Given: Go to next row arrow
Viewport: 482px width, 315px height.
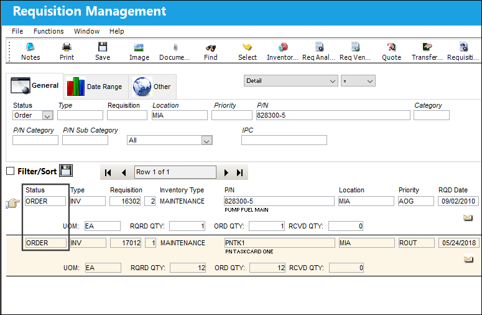Looking at the screenshot, I should 226,172.
